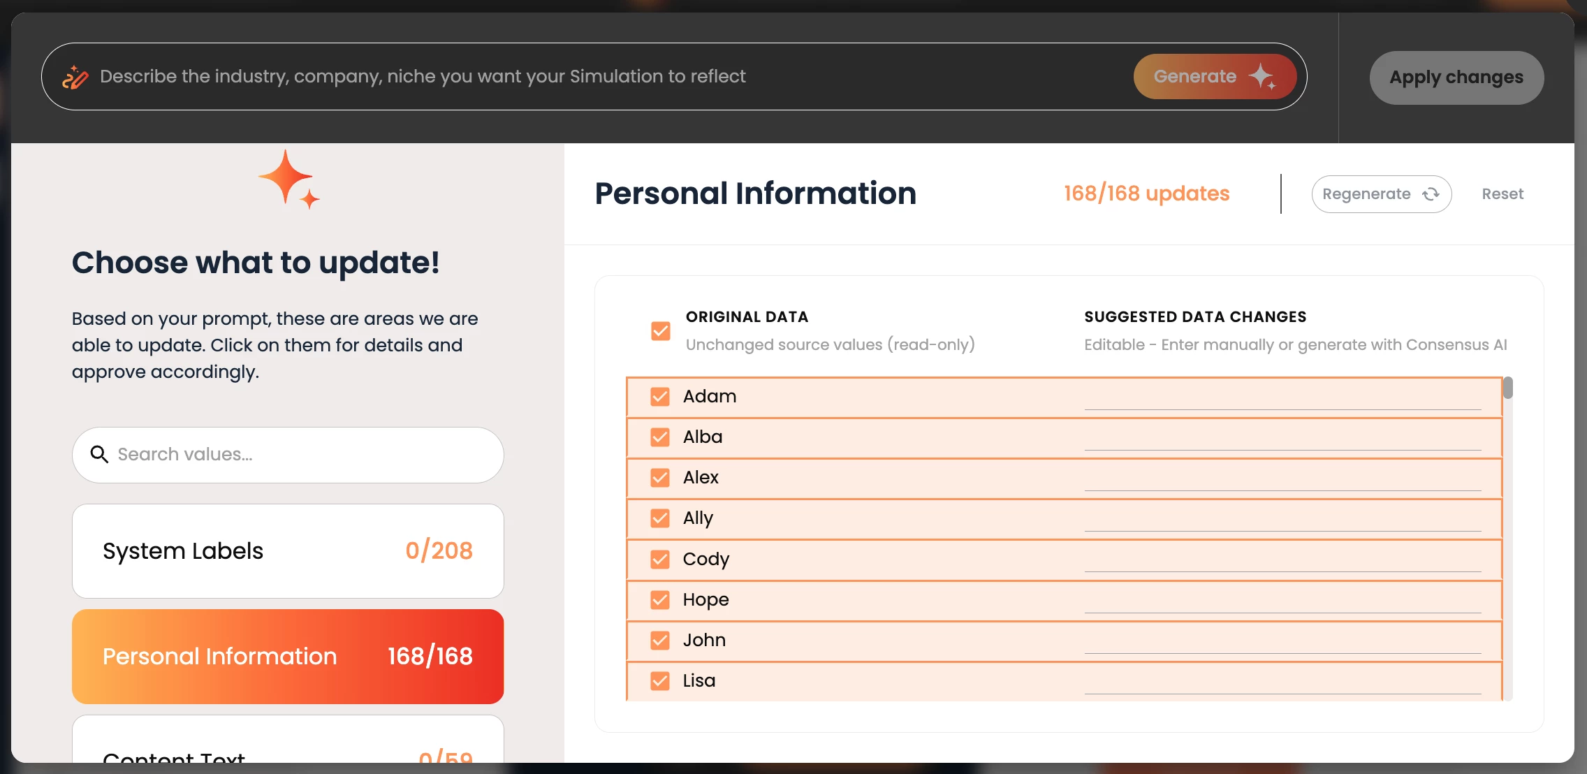
Task: Uncheck the Adam row checkbox
Action: tap(660, 397)
